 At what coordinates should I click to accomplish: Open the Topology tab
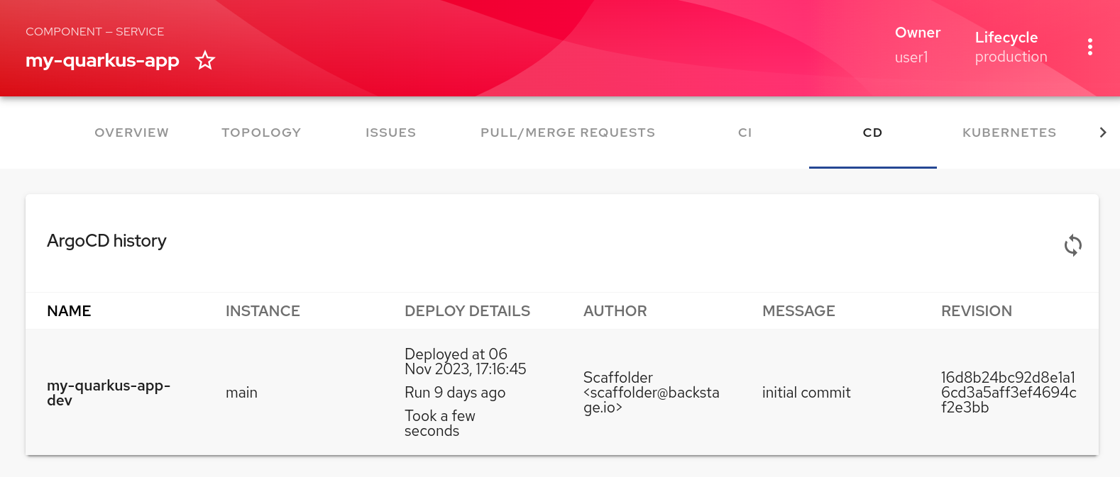pyautogui.click(x=261, y=133)
